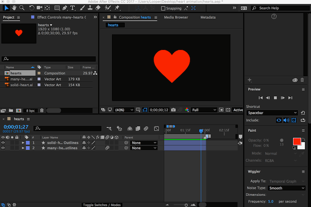The image size is (311, 207).
Task: Select the Rotation tool
Action: (31, 8)
